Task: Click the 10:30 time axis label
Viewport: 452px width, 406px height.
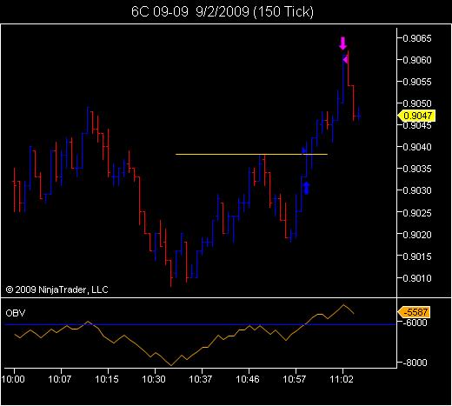Action: coord(154,379)
